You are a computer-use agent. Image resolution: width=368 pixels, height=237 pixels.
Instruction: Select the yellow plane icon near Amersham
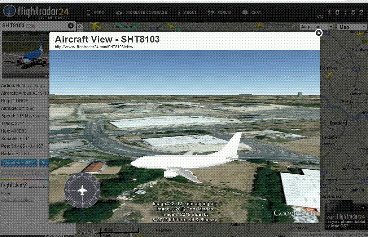[x=96, y=26]
